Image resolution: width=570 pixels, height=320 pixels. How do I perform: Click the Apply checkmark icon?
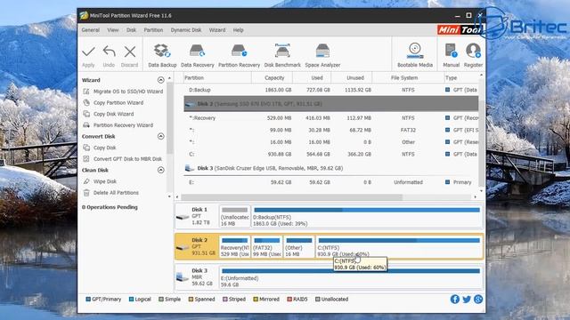click(x=88, y=52)
